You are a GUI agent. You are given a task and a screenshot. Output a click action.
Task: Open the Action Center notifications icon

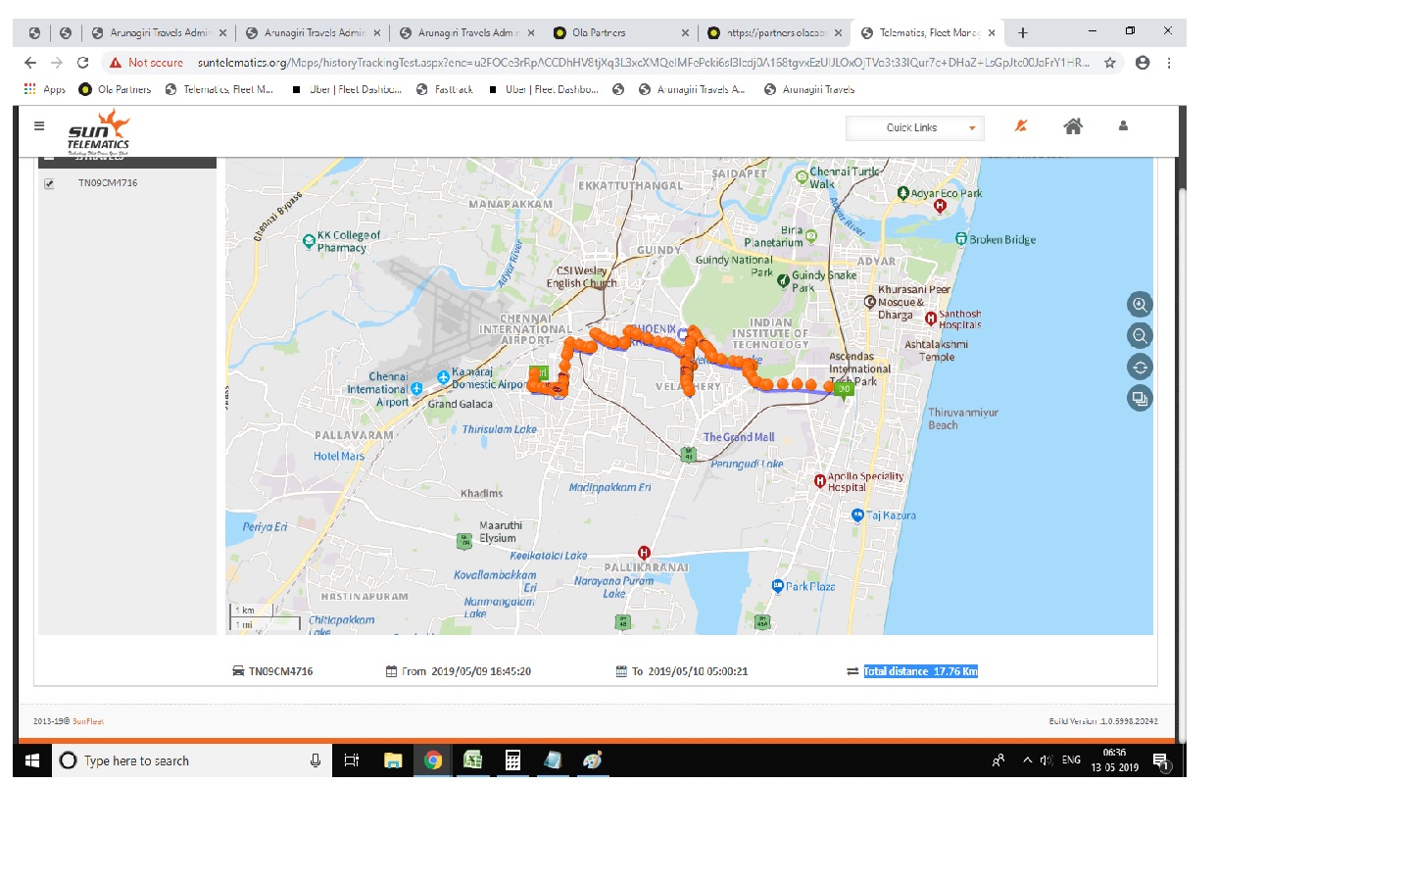point(1161,761)
